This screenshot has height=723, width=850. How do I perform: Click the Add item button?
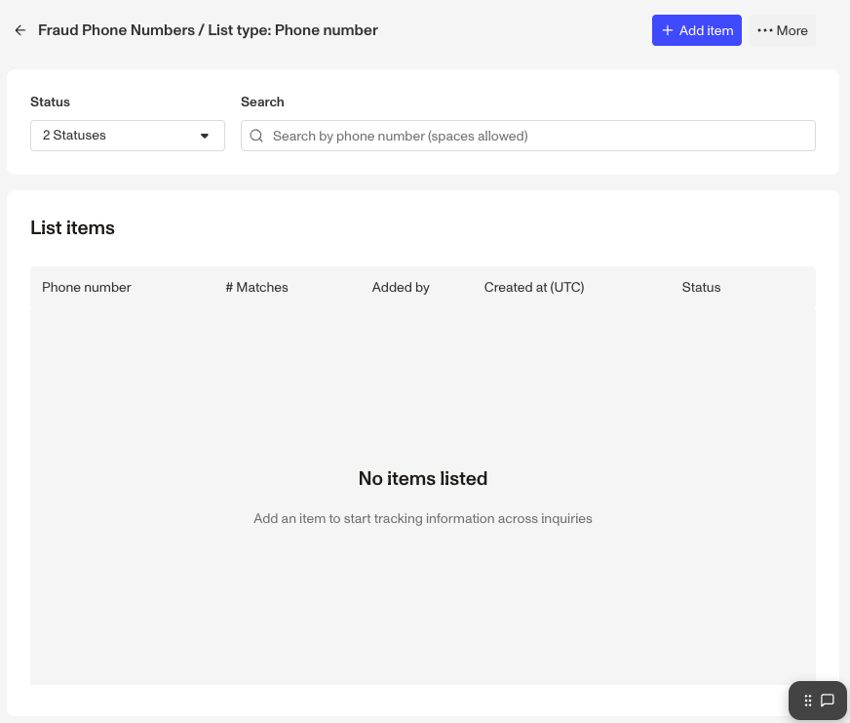coord(697,30)
